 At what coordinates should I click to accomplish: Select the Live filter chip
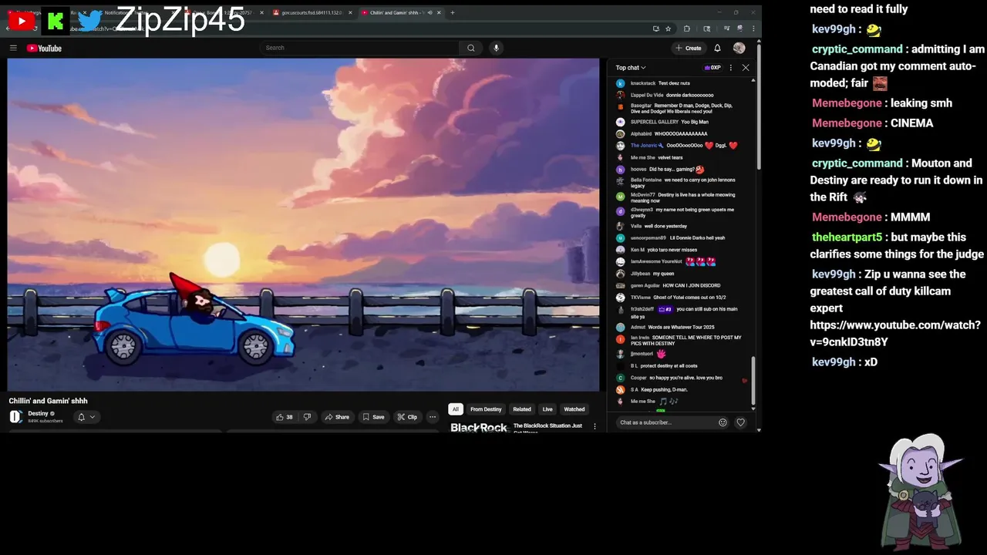(547, 409)
